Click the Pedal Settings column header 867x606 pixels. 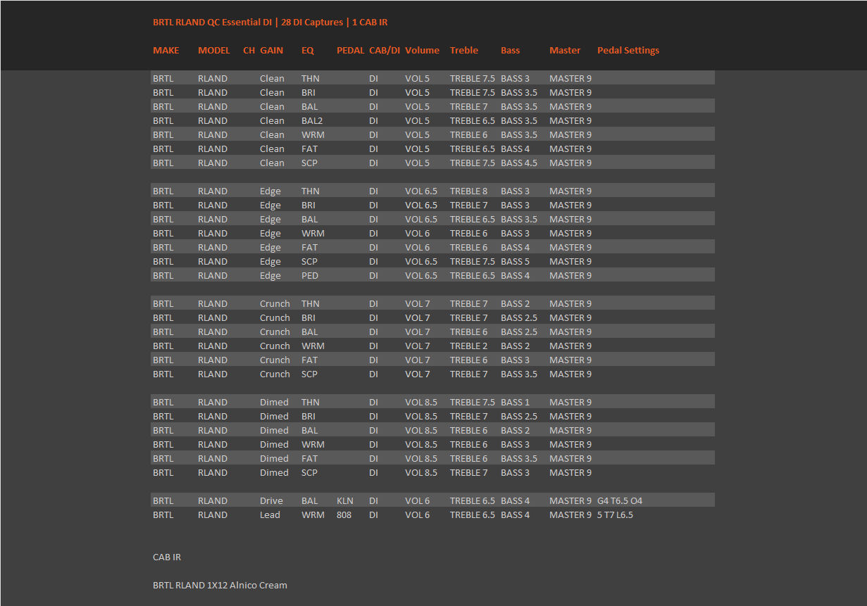click(x=628, y=50)
